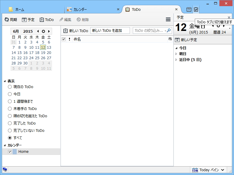Screen dimensions: 234x175
Task: Click the network status icon in status bar
Action: pyautogui.click(x=5, y=170)
